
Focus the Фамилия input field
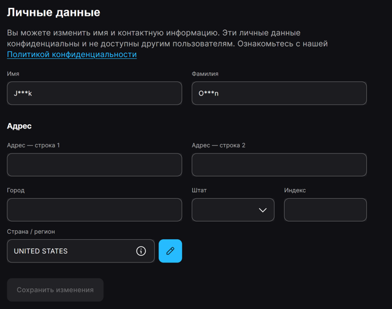click(x=279, y=93)
